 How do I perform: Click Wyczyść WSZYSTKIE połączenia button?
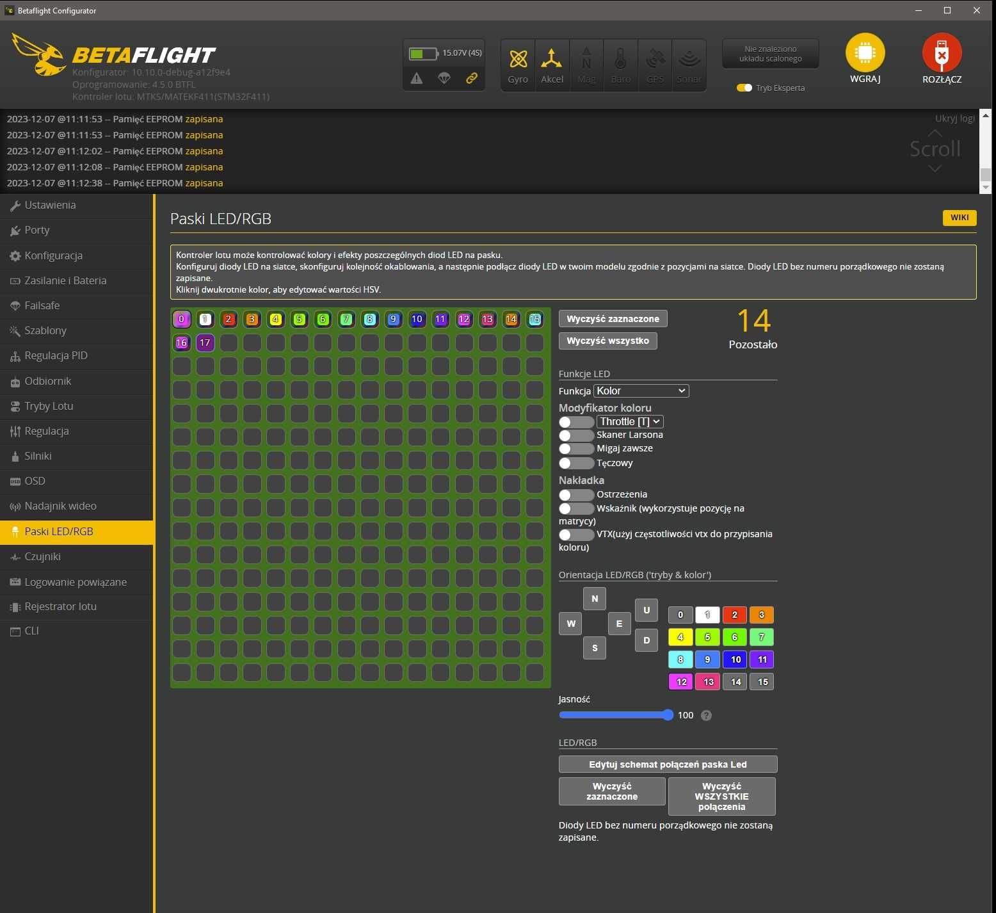(x=722, y=796)
